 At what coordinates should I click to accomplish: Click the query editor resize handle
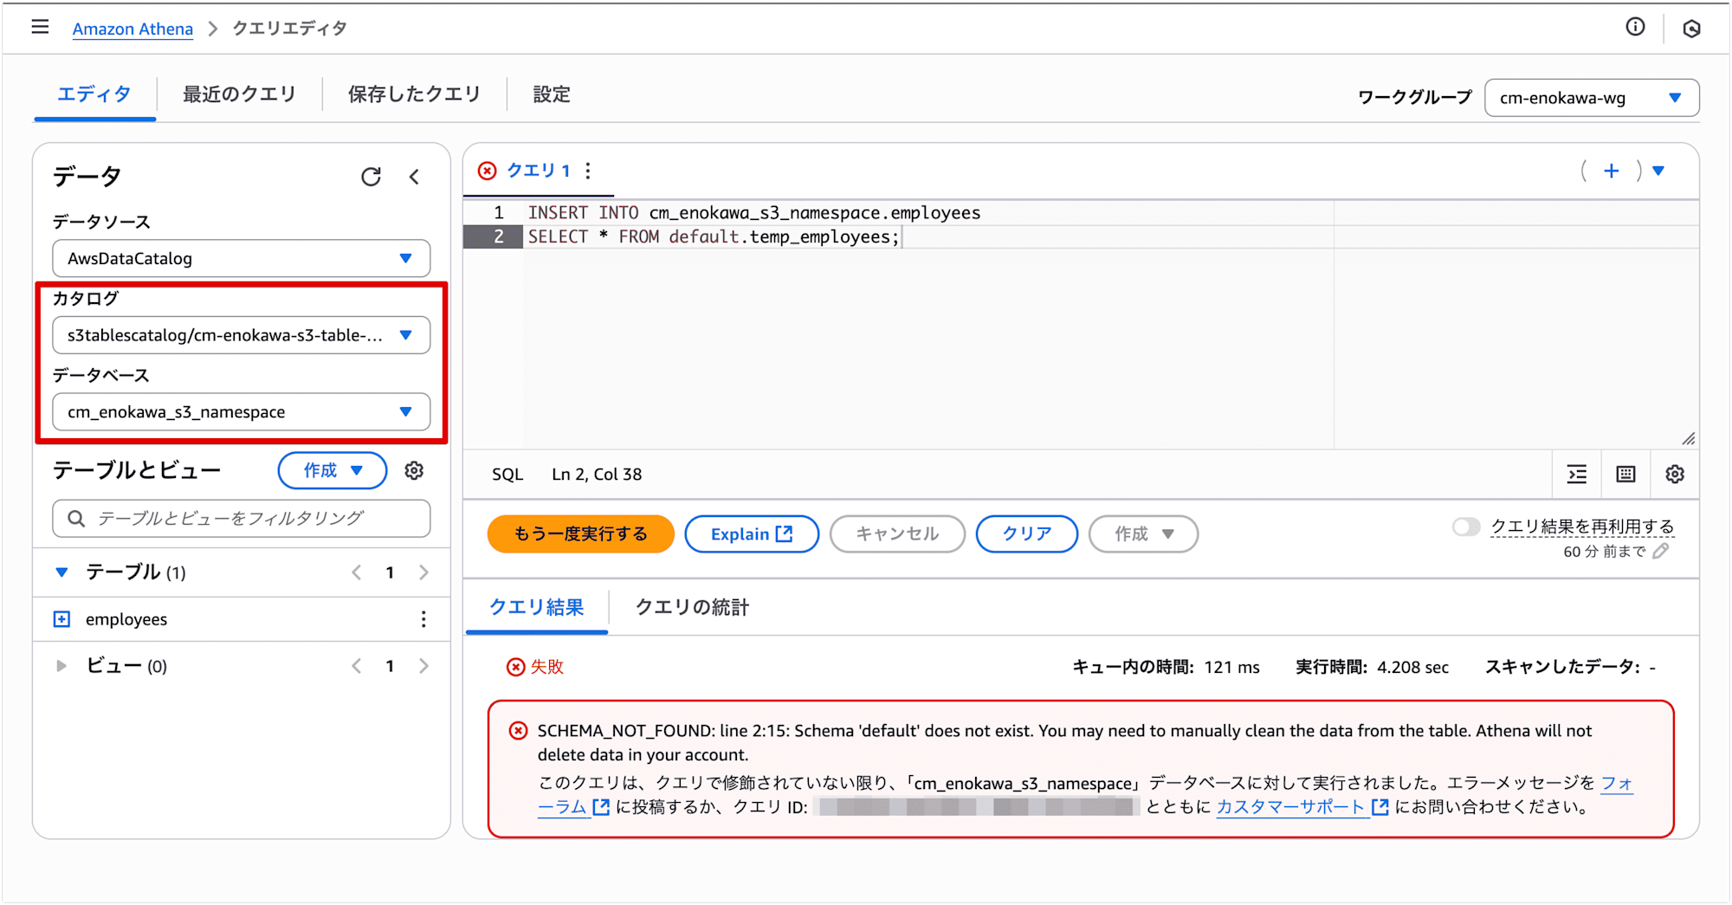[1688, 439]
